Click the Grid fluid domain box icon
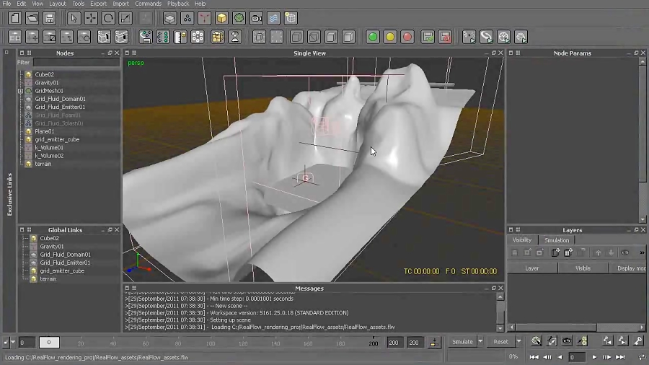 point(169,18)
